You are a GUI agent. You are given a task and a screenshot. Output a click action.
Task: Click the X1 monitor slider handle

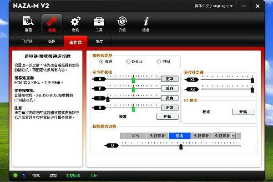(x=252, y=80)
